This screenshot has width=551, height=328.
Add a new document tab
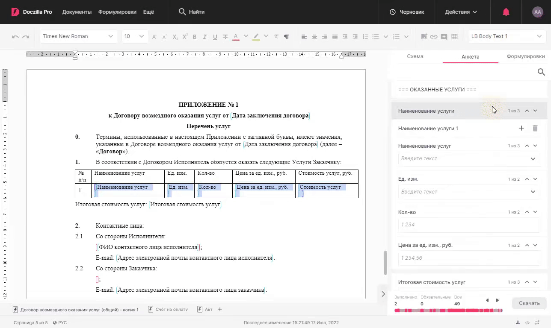[x=220, y=309]
